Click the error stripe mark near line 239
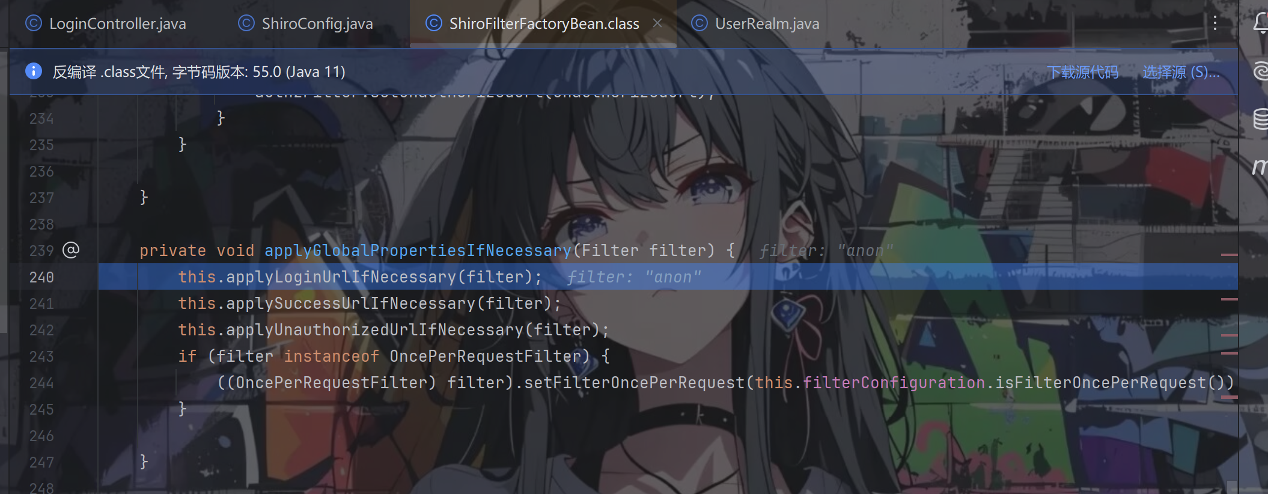The width and height of the screenshot is (1268, 494). 1229,255
